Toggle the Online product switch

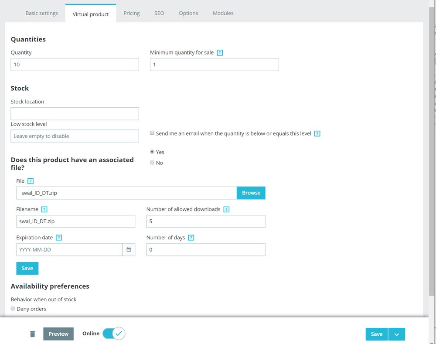click(x=114, y=333)
